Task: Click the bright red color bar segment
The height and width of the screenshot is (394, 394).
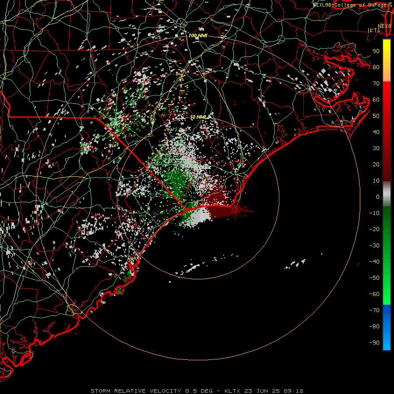Action: click(387, 101)
